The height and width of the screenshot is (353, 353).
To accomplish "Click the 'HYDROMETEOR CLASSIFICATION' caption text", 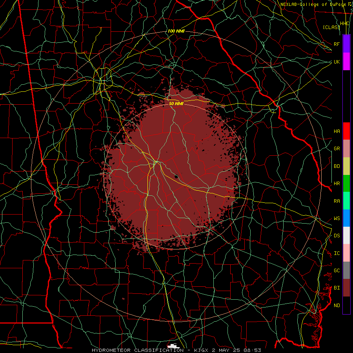I will coord(138,350).
